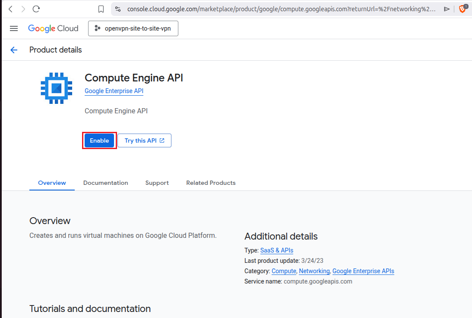Go back in browser history
Screen dimensions: 472x318
10,9
